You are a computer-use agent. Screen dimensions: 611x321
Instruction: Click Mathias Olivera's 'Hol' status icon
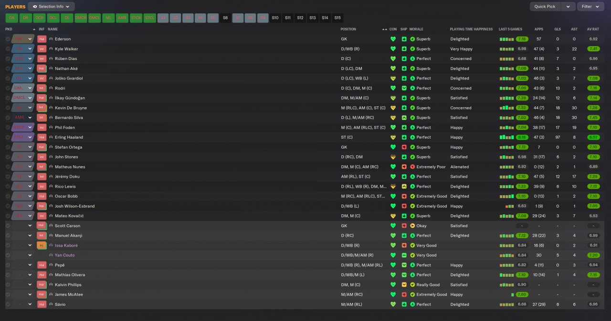[42, 275]
